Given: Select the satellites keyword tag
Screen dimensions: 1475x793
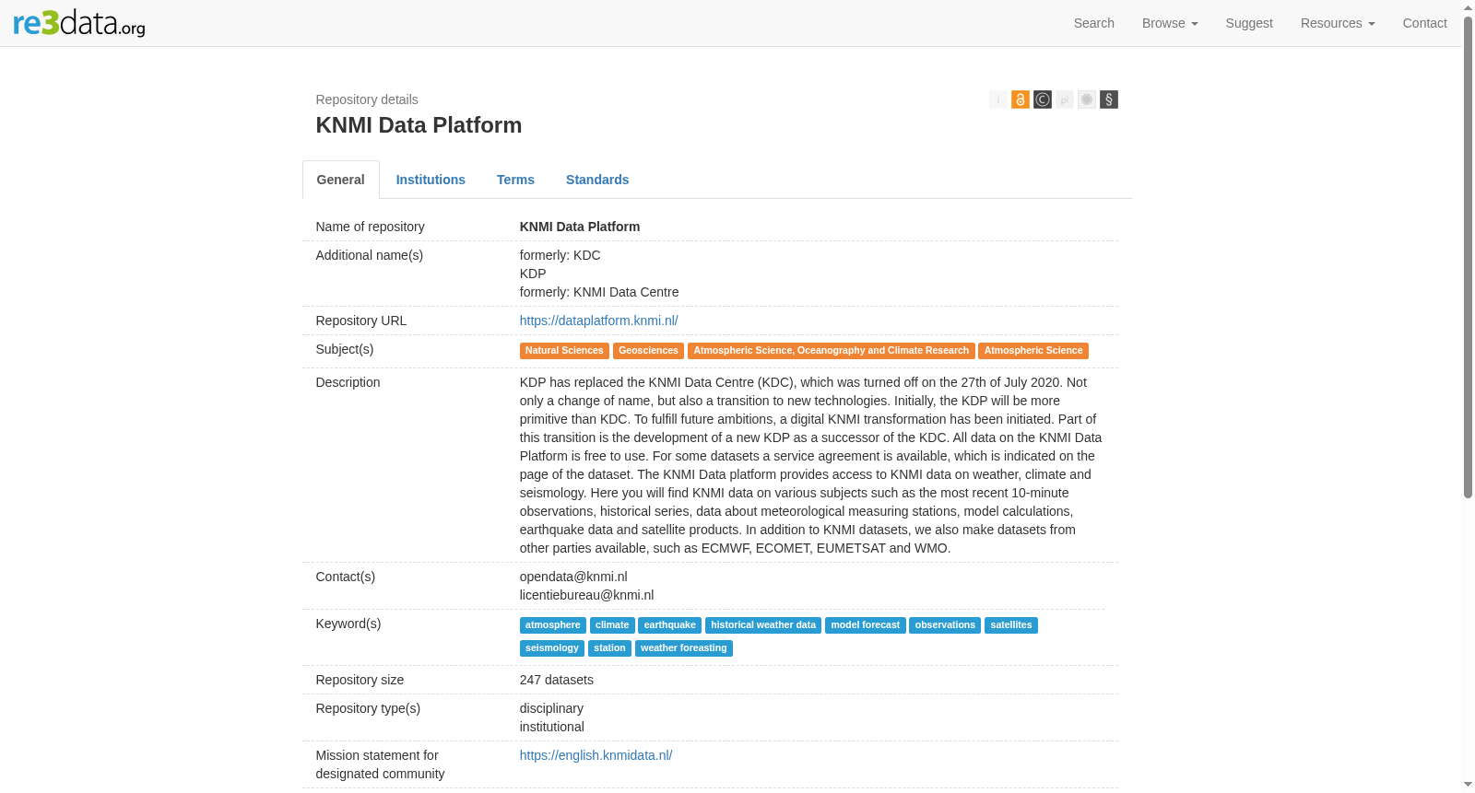Looking at the screenshot, I should (x=1011, y=625).
